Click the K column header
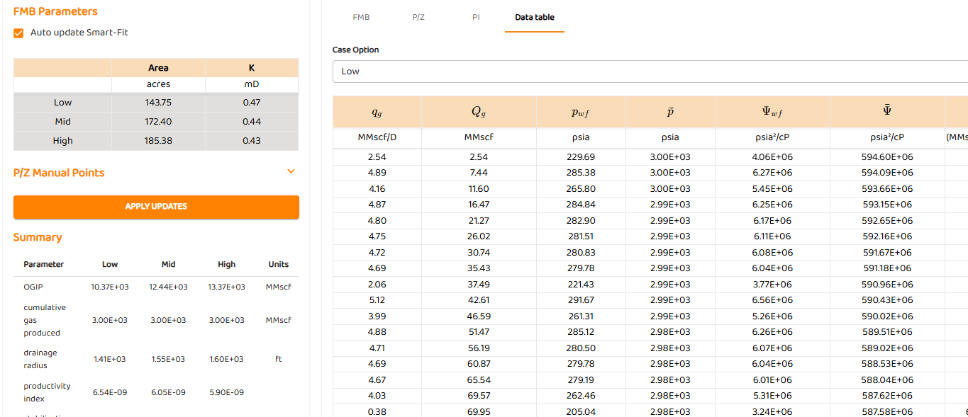The image size is (968, 417). click(251, 68)
